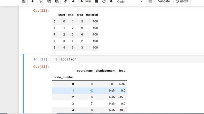The width and height of the screenshot is (204, 114).
Task: Open the command palette keyboard icon
Action: (x=150, y=2)
